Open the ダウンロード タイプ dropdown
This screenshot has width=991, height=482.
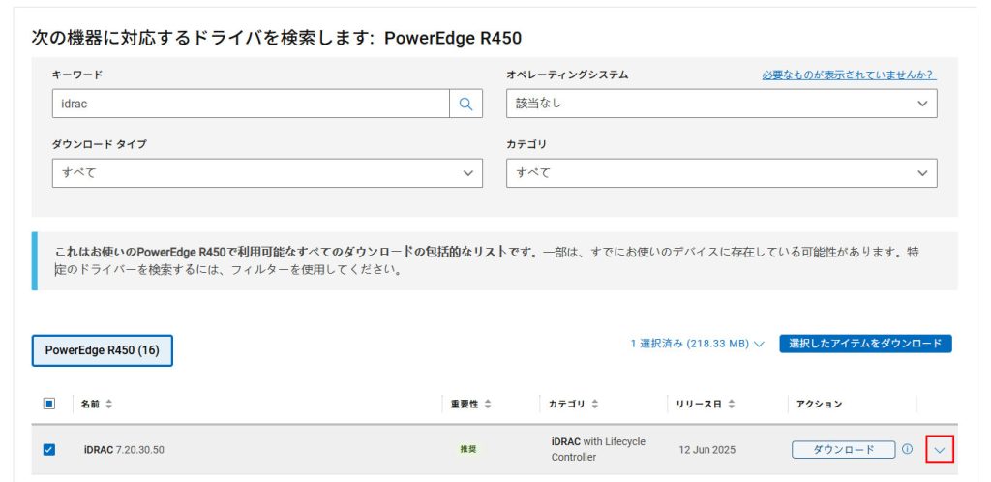click(x=267, y=172)
